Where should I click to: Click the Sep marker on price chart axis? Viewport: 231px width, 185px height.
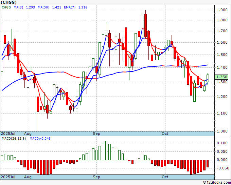tap(96, 134)
